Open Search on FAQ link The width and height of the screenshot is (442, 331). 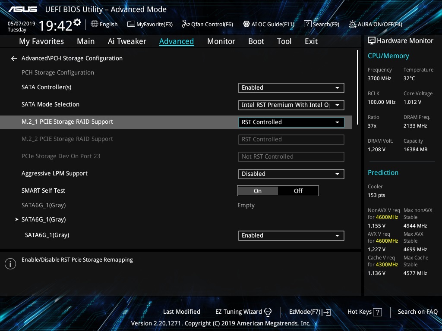[418, 312]
